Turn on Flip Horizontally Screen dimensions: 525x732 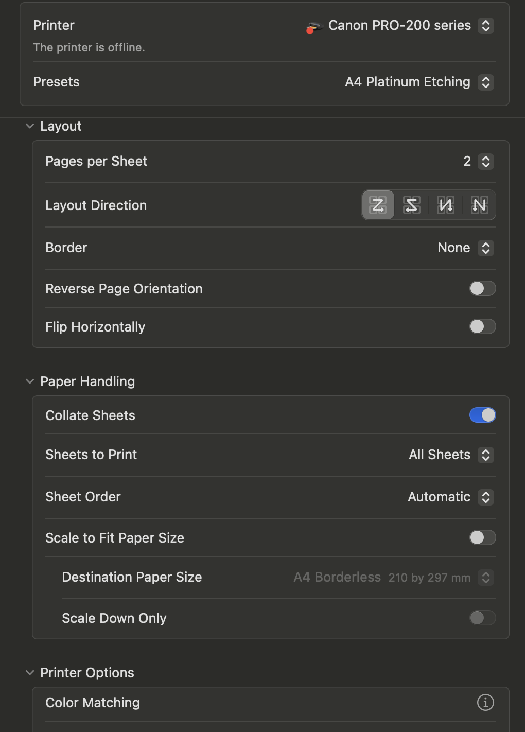click(483, 326)
